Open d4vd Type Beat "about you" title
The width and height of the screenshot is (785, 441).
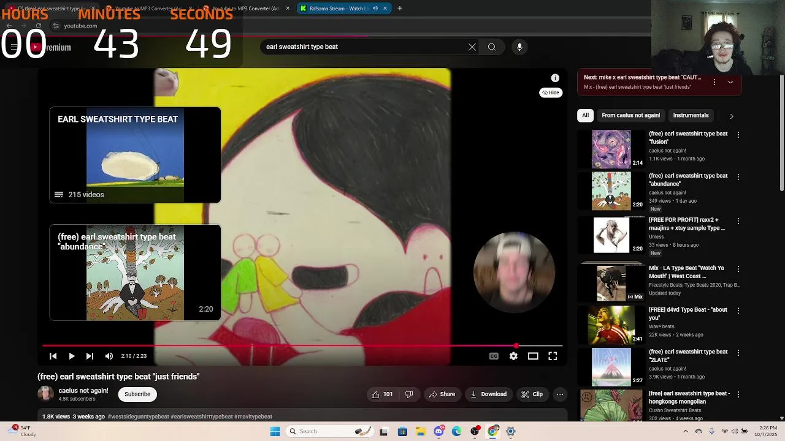(x=688, y=314)
